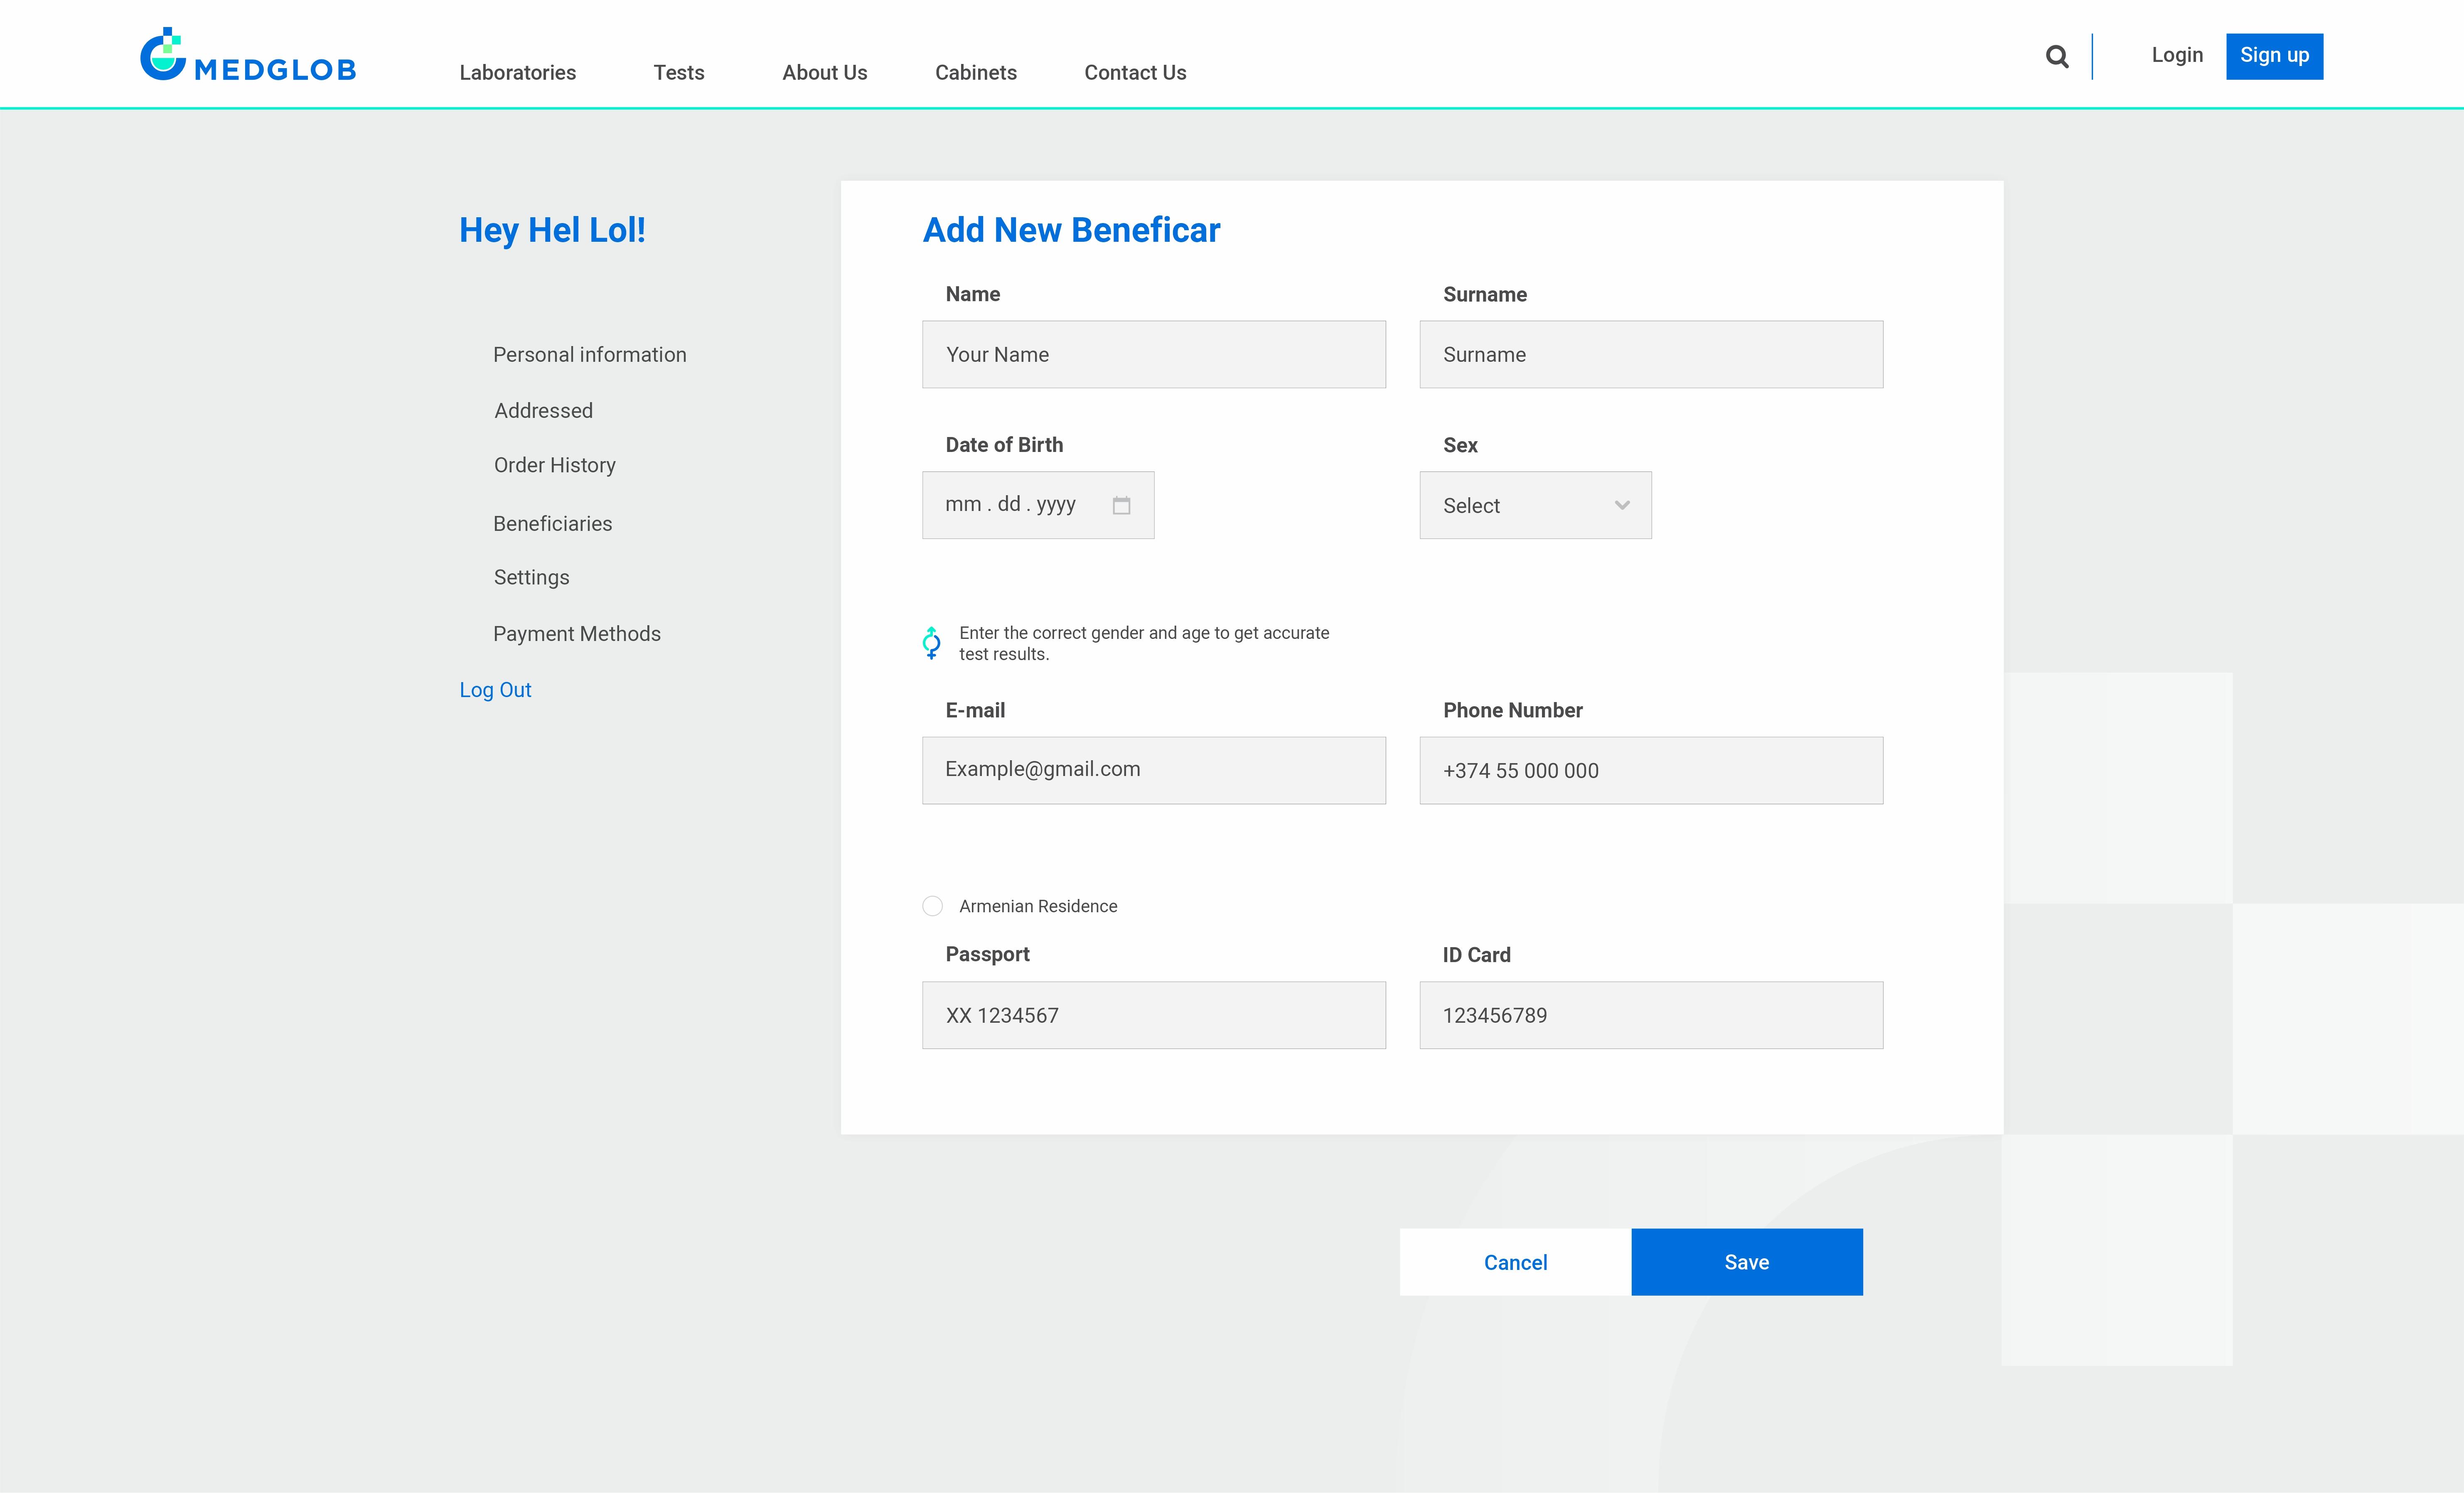Click the Cancel button
Image resolution: width=2464 pixels, height=1493 pixels.
[x=1514, y=1262]
